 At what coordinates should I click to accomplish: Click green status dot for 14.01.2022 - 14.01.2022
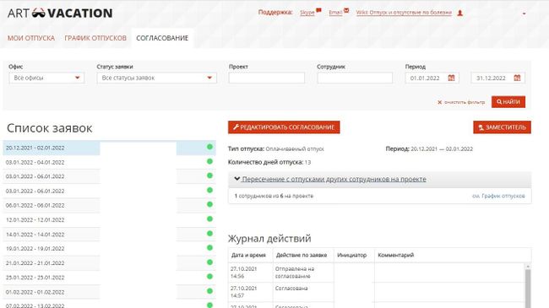pos(209,234)
